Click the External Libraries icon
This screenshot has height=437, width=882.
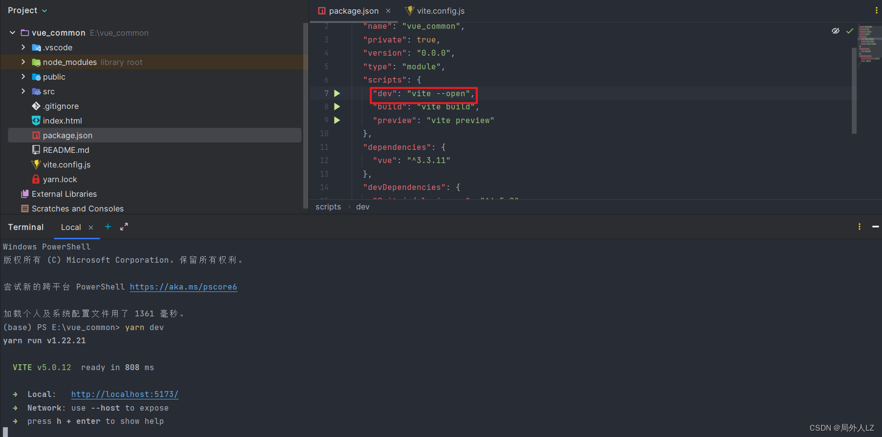25,194
